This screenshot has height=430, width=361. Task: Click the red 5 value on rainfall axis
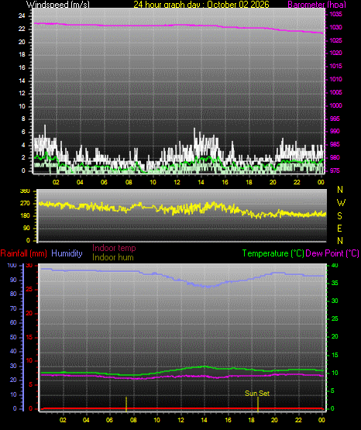[30, 385]
